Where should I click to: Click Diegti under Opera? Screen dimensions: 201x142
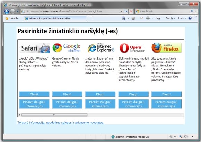point(133,94)
